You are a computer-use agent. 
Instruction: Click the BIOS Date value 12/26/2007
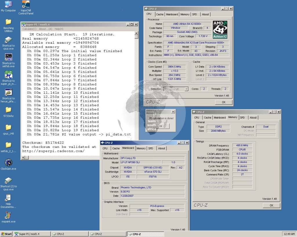pos(152,196)
